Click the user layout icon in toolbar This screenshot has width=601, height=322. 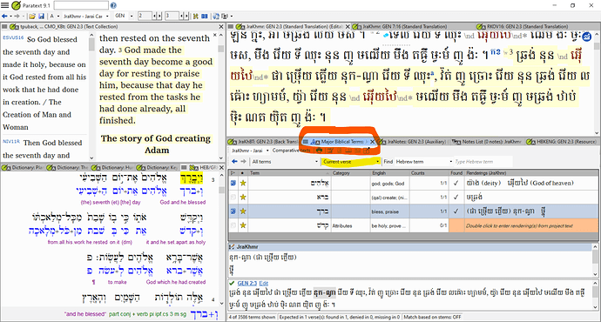(225, 16)
